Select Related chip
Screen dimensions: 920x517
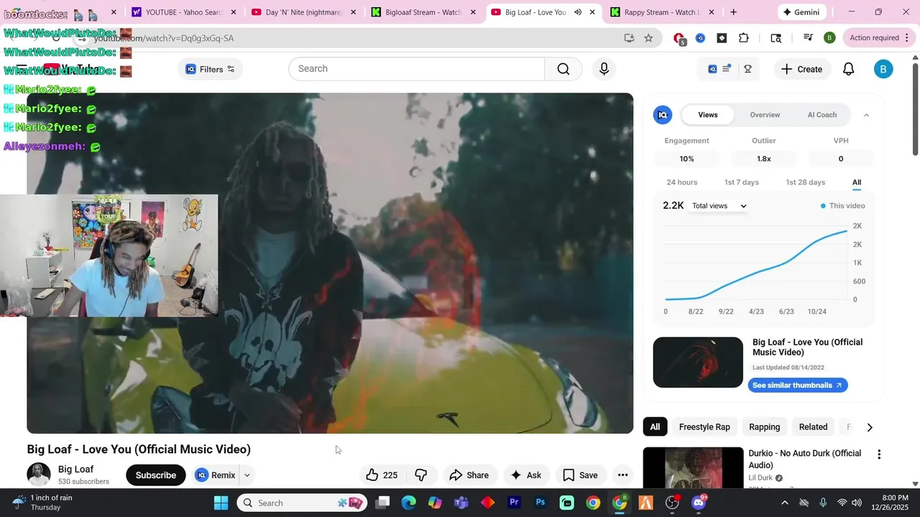tap(813, 427)
